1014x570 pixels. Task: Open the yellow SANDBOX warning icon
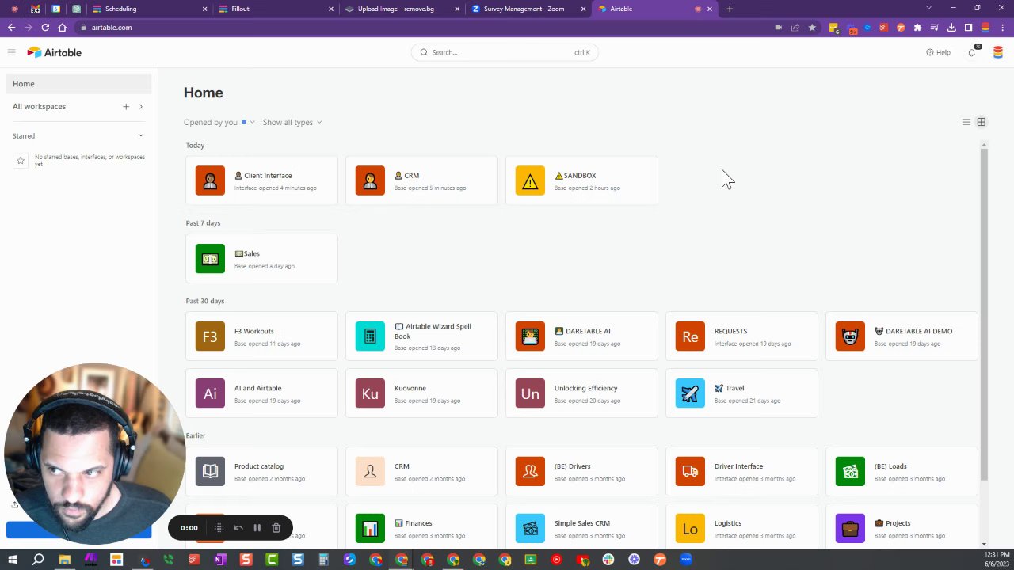point(530,180)
